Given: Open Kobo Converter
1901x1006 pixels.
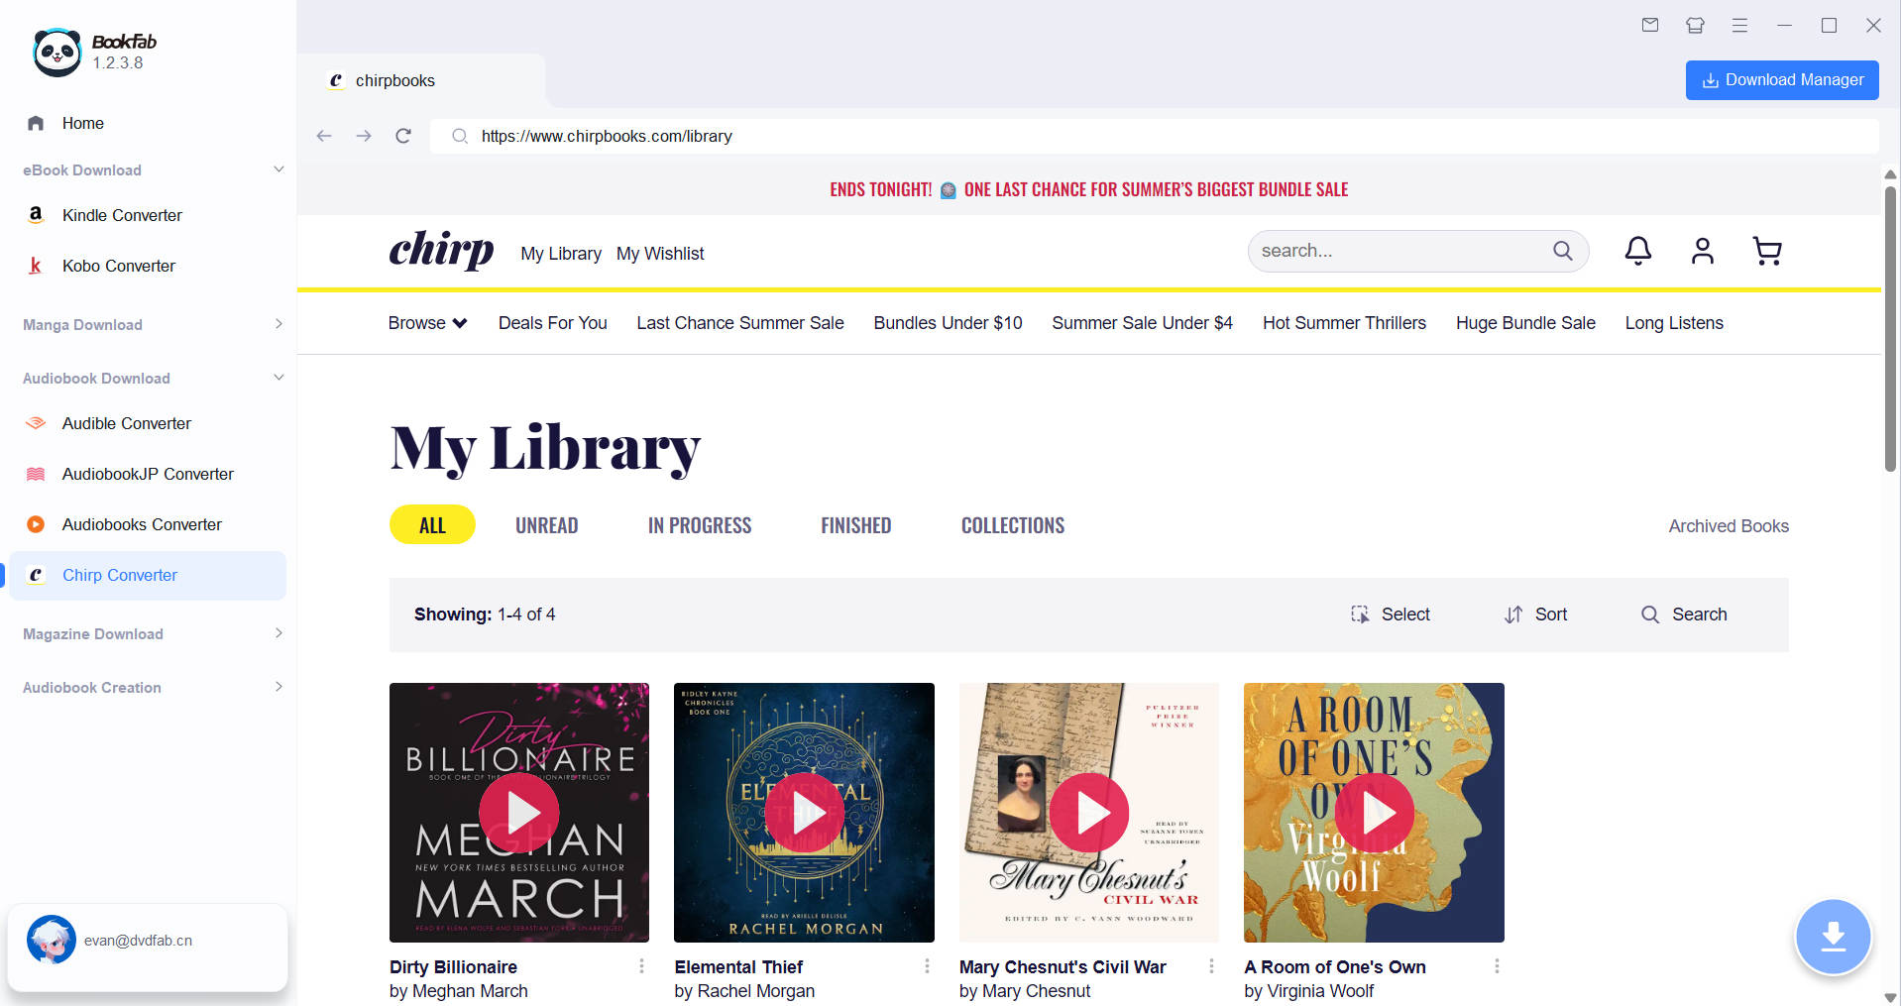Looking at the screenshot, I should tap(118, 266).
